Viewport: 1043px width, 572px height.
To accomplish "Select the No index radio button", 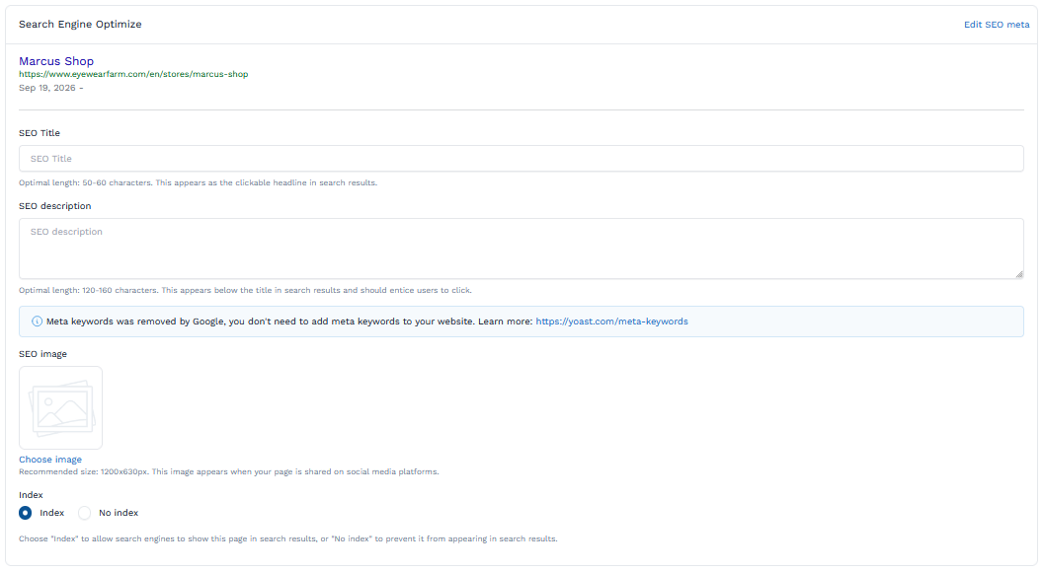I will pyautogui.click(x=85, y=513).
